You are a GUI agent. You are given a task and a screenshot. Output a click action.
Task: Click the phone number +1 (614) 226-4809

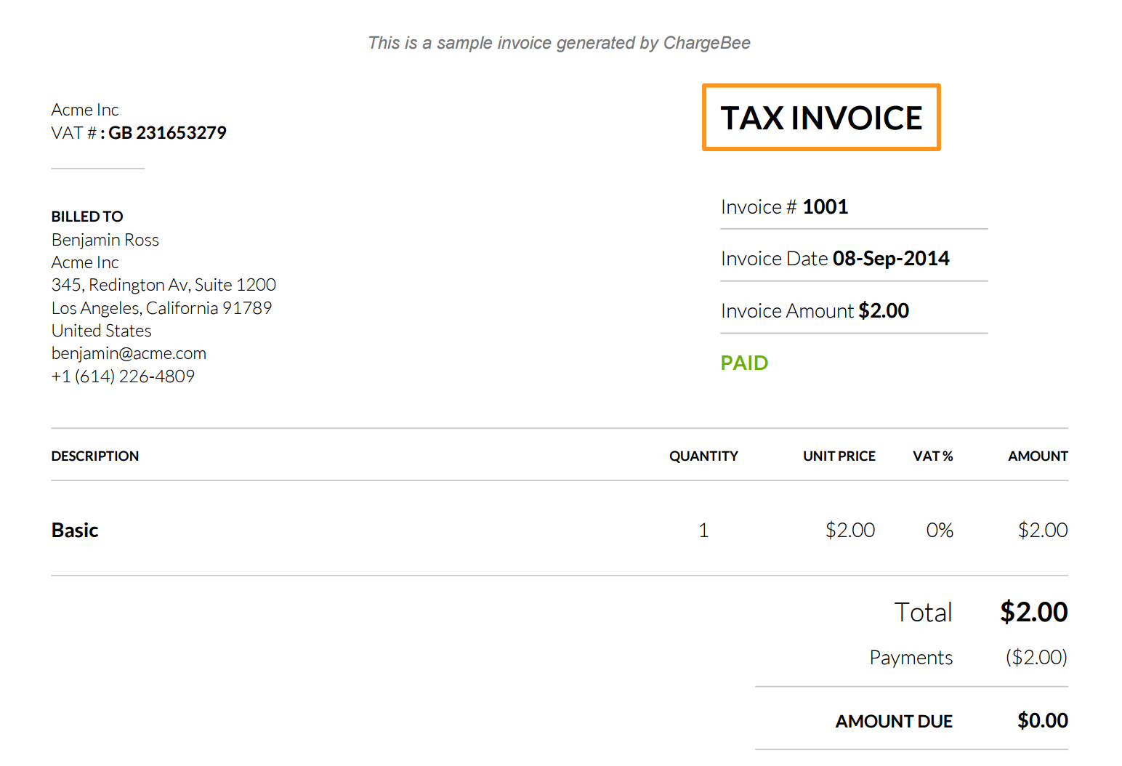click(123, 376)
